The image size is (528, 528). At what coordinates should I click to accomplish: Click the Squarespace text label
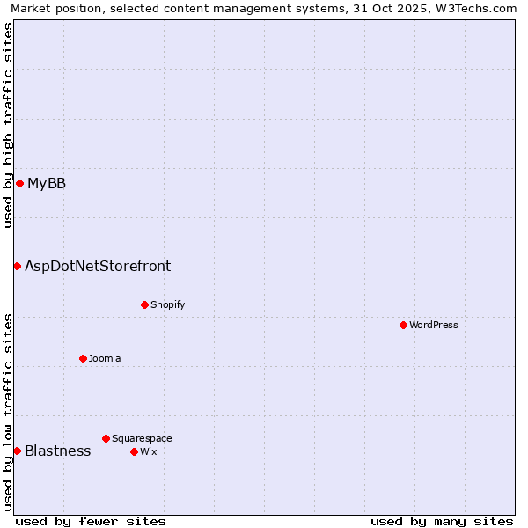click(142, 438)
